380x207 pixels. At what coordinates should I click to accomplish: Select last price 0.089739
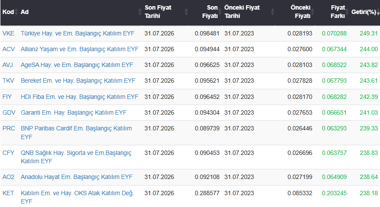[x=207, y=128]
